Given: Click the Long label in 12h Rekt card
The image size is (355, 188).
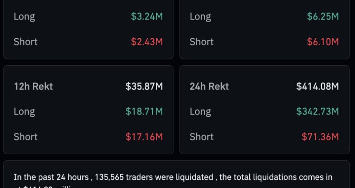Looking at the screenshot, I should click(24, 112).
